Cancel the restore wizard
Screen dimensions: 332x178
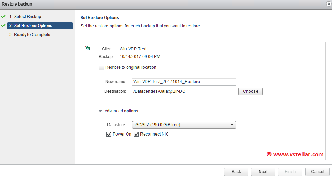coord(317,172)
